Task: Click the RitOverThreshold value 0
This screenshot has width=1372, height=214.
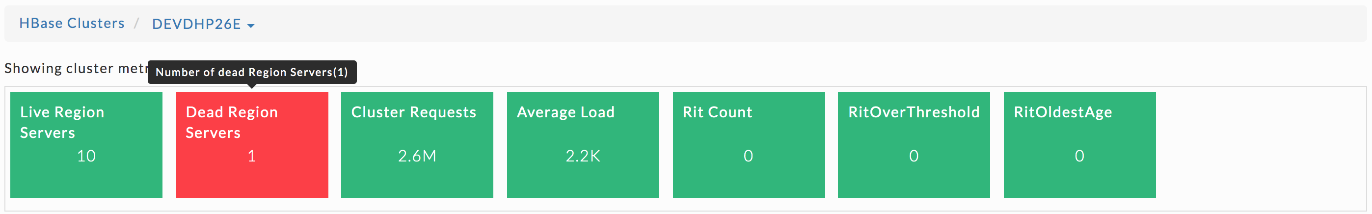Action: (x=914, y=156)
